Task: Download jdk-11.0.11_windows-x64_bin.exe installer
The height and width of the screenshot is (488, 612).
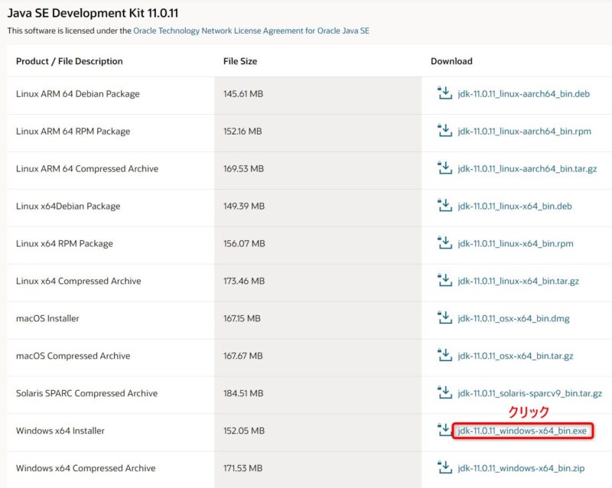Action: 522,431
